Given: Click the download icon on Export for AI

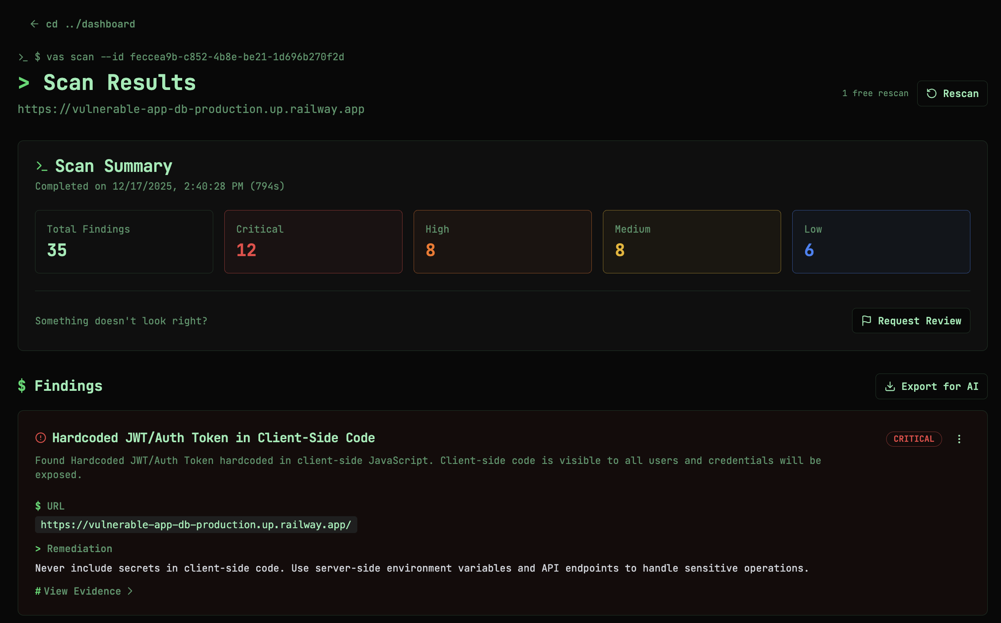Looking at the screenshot, I should pyautogui.click(x=889, y=386).
